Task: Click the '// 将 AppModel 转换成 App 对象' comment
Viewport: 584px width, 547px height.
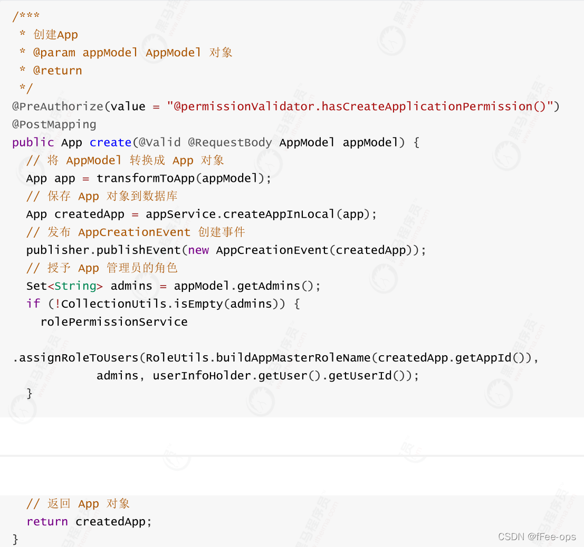Action: (125, 160)
